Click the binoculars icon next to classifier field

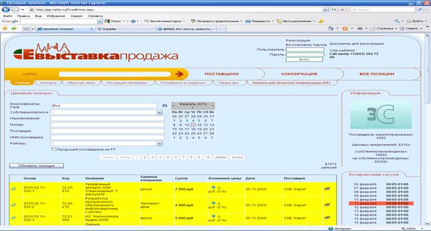165,105
